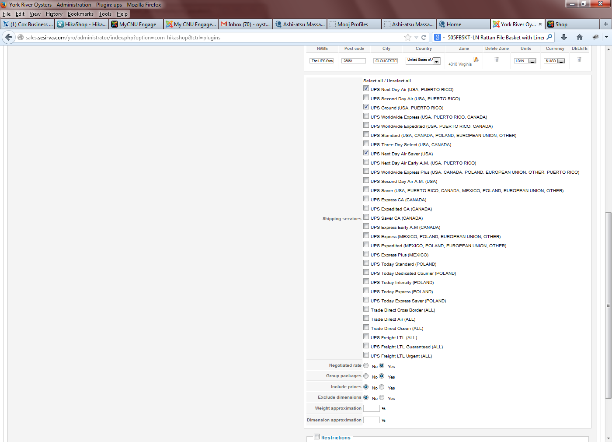
Task: Check Trade Direct Ocean (ALL)
Action: click(366, 327)
